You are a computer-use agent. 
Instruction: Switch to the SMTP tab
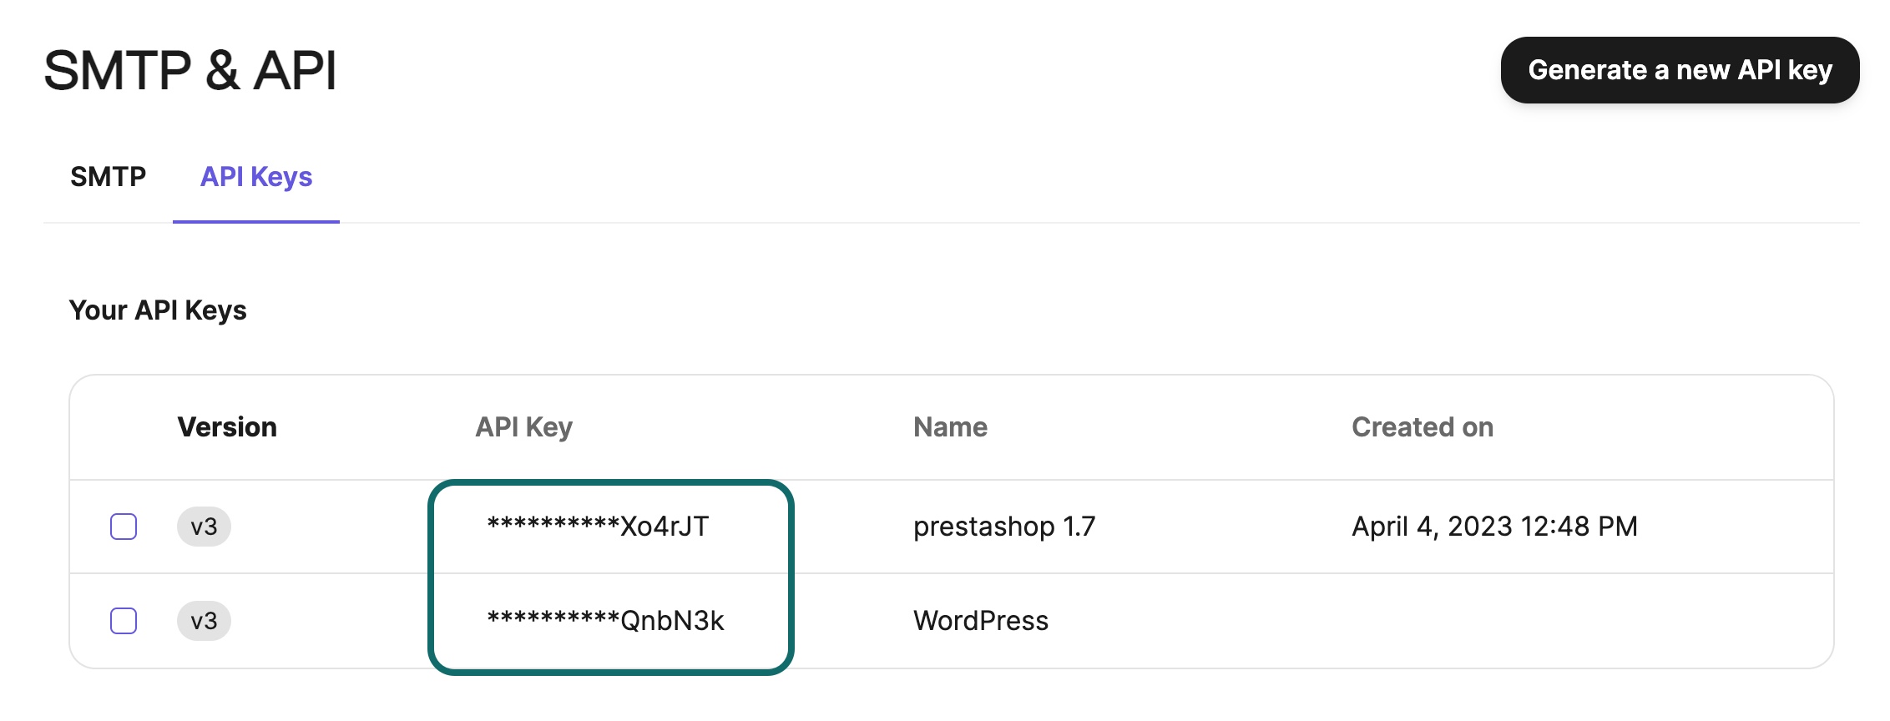point(109,176)
